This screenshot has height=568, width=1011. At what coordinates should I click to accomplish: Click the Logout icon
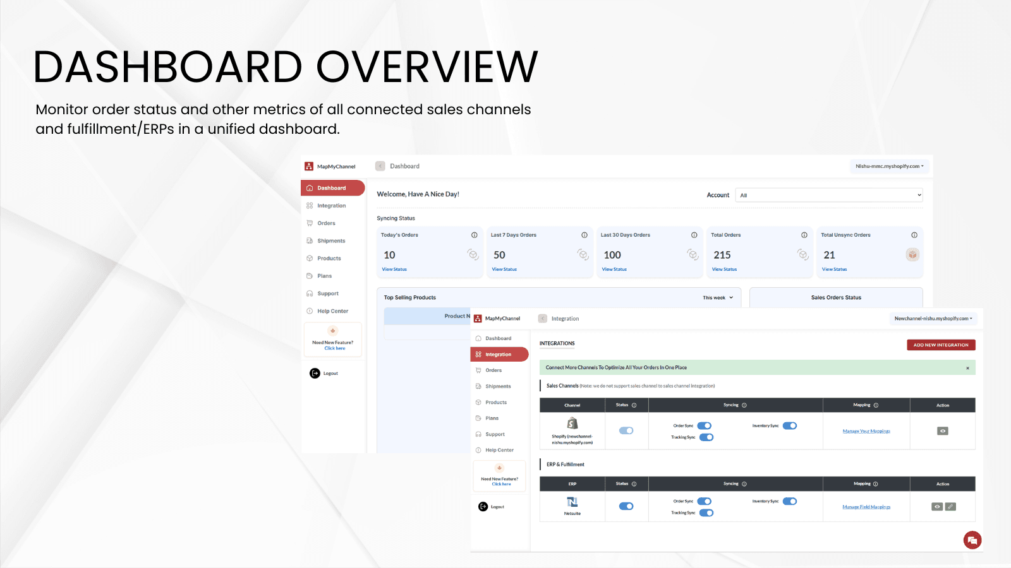coord(482,506)
